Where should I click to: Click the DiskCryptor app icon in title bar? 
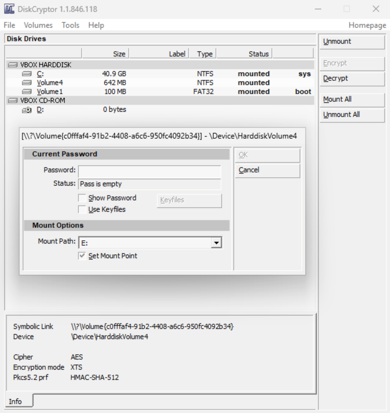coord(9,9)
